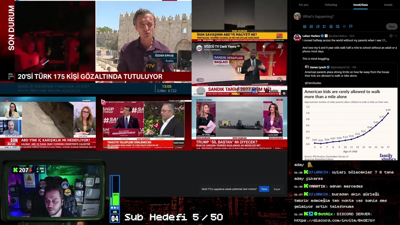Click the Post button
This screenshot has height=225, width=400.
[392, 27]
